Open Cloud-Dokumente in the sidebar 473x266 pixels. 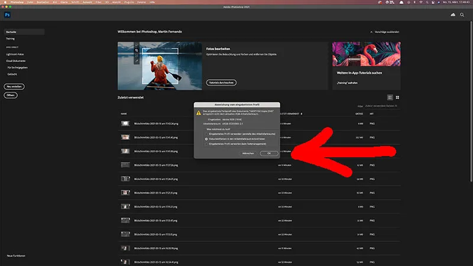[x=16, y=61]
